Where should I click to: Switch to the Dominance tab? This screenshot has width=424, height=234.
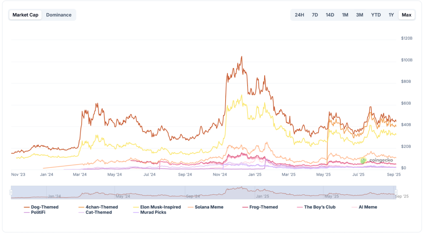pos(59,15)
